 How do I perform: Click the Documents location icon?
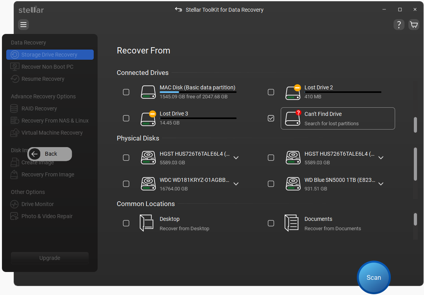[292, 223]
